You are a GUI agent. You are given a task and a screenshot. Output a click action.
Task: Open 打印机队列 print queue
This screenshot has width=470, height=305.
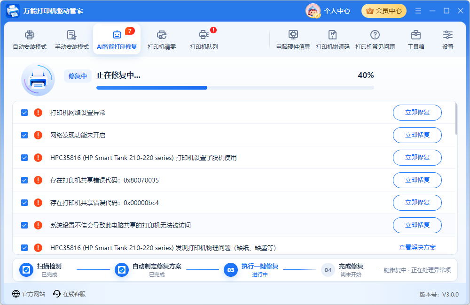[204, 39]
